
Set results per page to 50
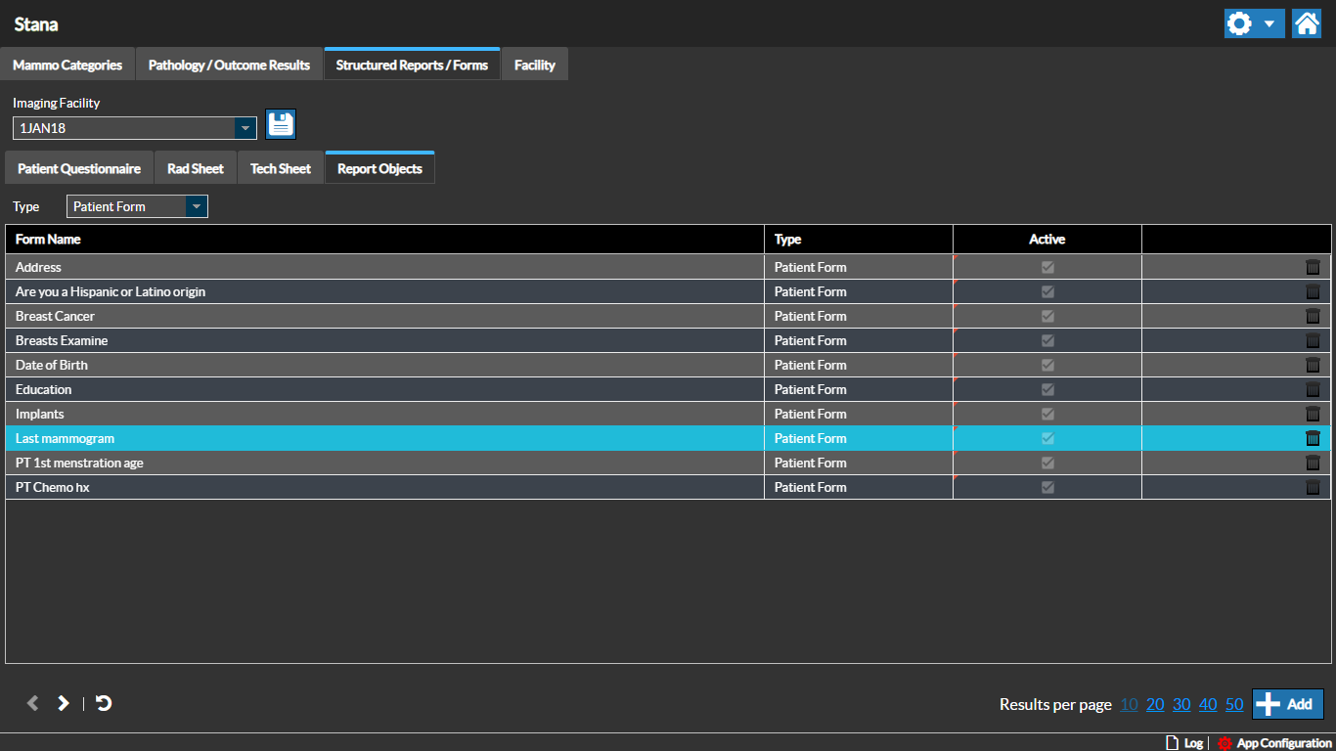tap(1234, 704)
